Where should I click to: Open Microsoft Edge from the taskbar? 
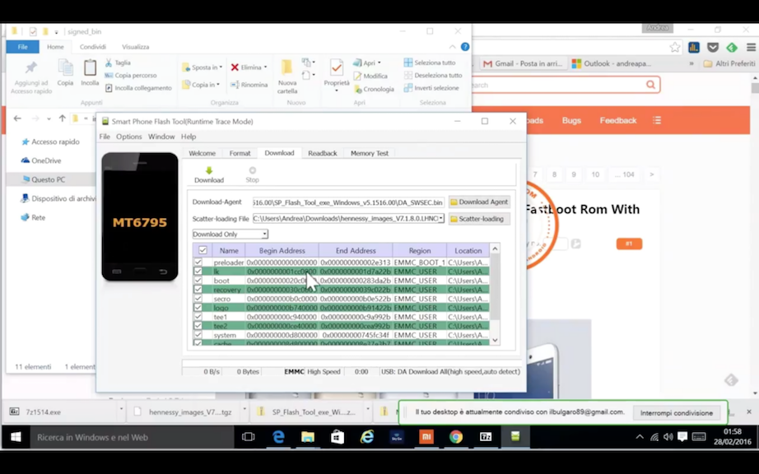pyautogui.click(x=278, y=437)
